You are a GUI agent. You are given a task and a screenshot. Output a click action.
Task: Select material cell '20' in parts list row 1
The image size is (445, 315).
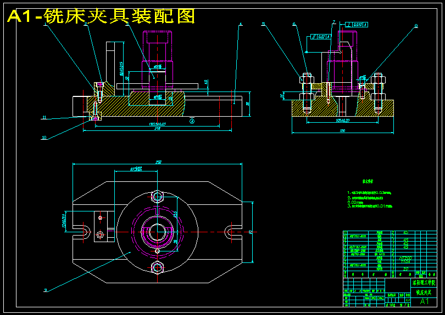406,269
